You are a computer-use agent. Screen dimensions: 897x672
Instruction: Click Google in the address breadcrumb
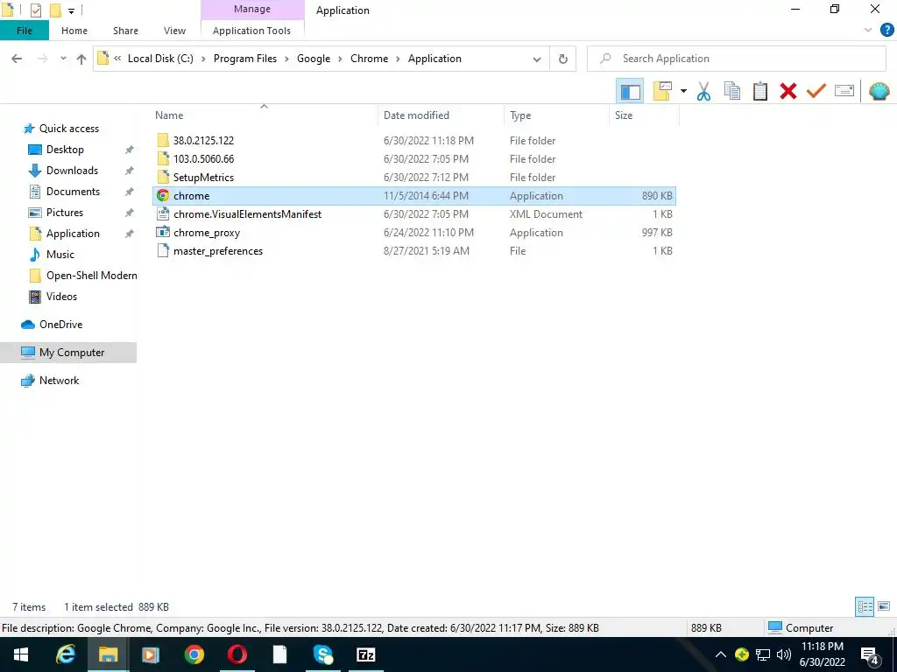314,59
